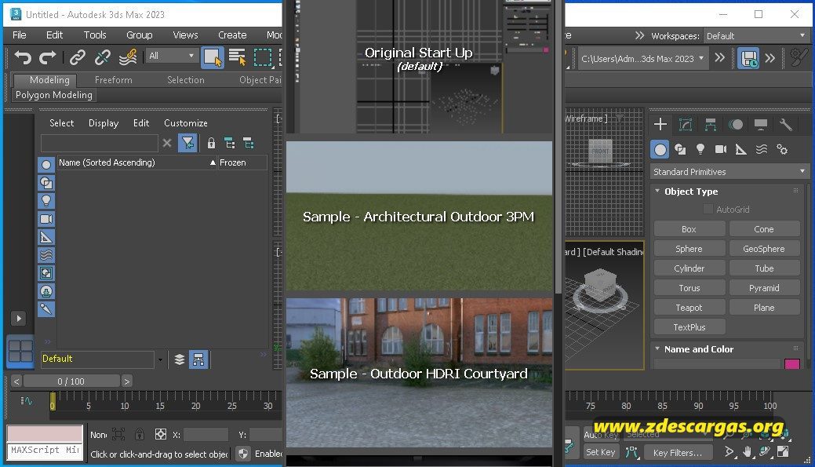This screenshot has height=467, width=815.
Task: Select Space Warps category in command panel
Action: pyautogui.click(x=762, y=150)
